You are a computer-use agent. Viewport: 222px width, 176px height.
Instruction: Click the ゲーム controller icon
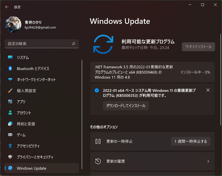coord(10,135)
